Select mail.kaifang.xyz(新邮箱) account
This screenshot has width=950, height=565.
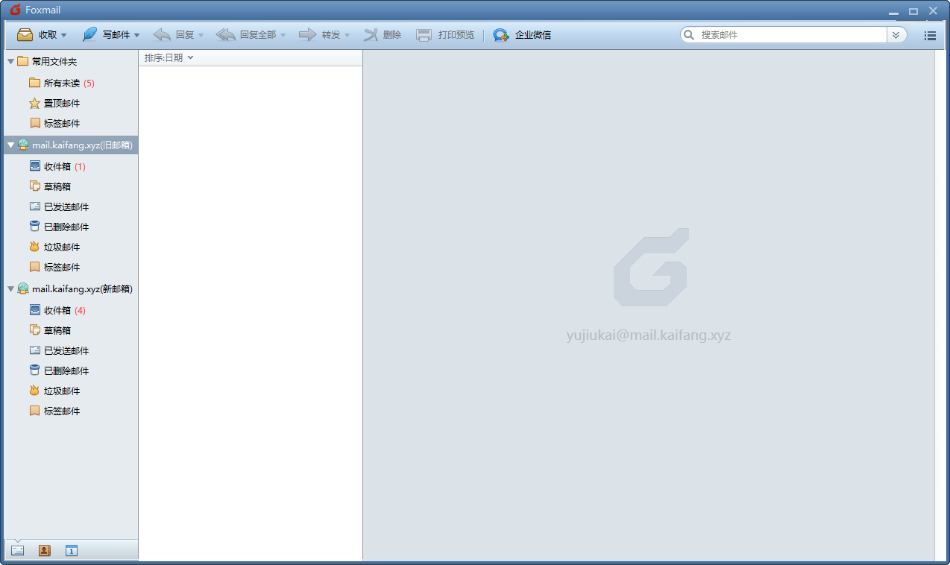(75, 288)
